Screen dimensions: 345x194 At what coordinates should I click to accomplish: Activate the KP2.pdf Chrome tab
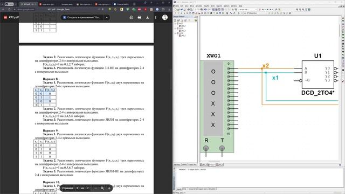point(29,4)
